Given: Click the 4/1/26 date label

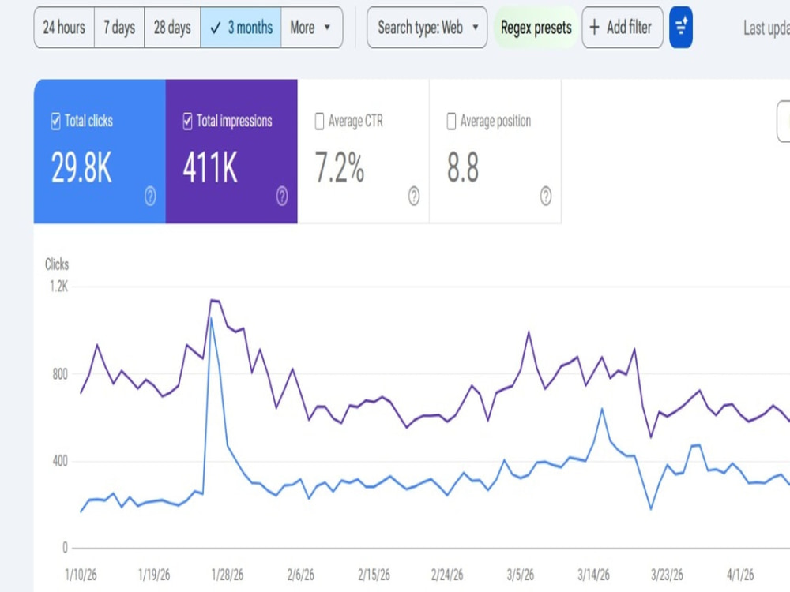Looking at the screenshot, I should 740,575.
